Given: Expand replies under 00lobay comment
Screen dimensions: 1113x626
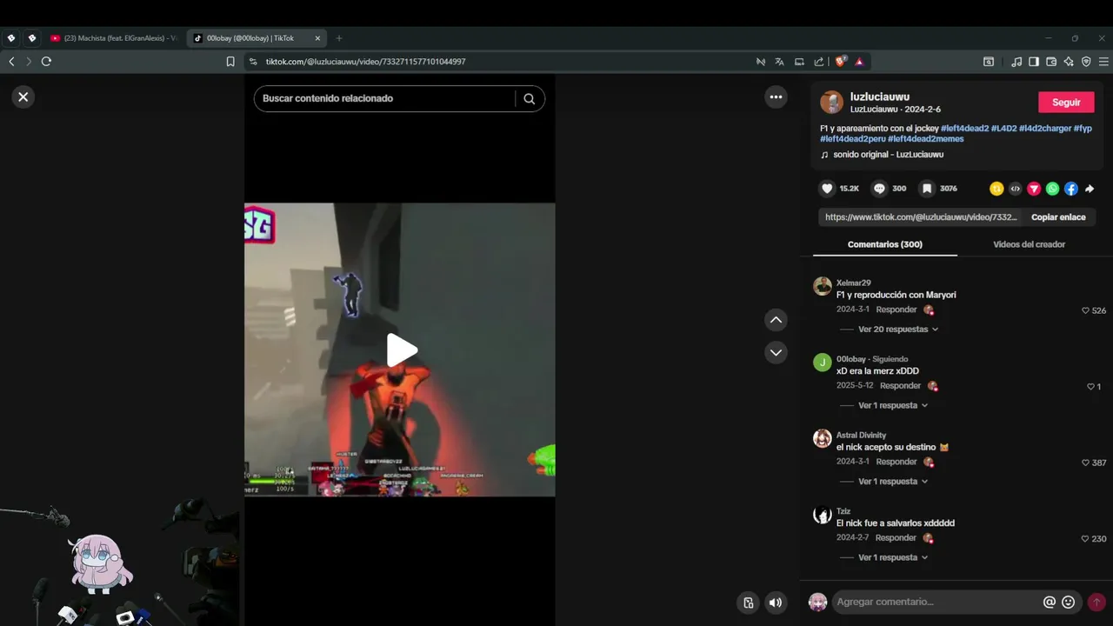Looking at the screenshot, I should point(893,405).
